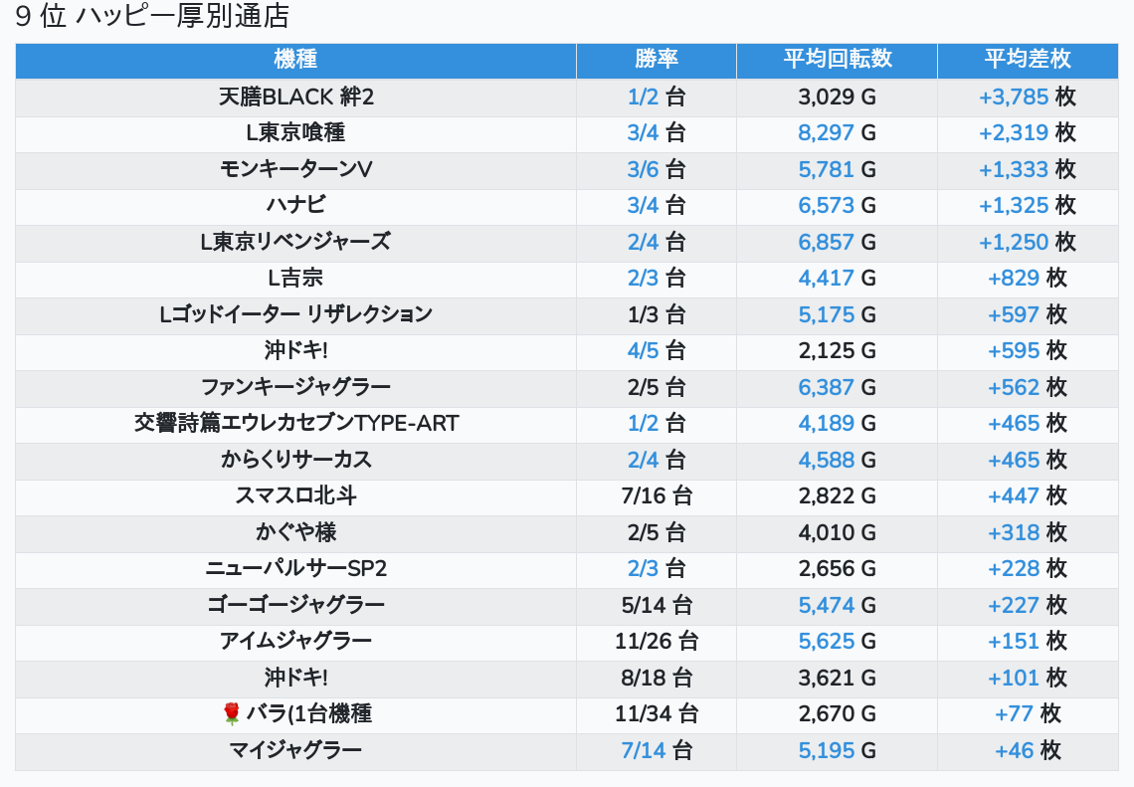Click the 天膳BLACK 絆2 machine name
The height and width of the screenshot is (787, 1134).
pos(295,97)
